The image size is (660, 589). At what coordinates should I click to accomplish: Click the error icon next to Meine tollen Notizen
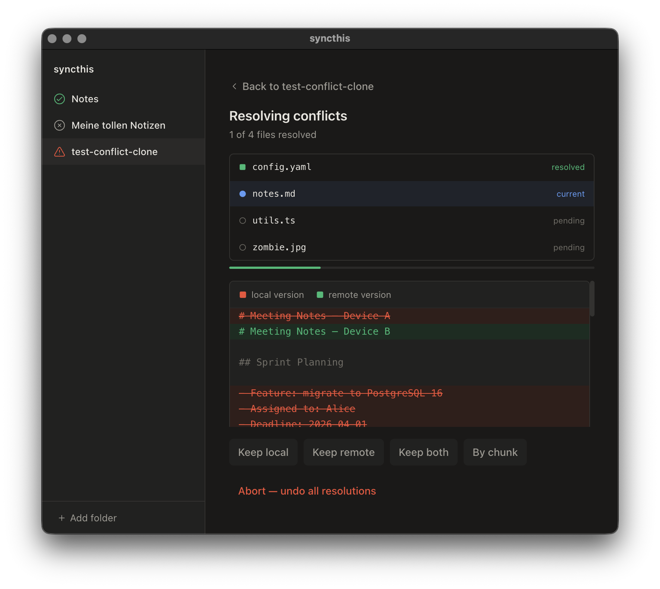tap(60, 125)
